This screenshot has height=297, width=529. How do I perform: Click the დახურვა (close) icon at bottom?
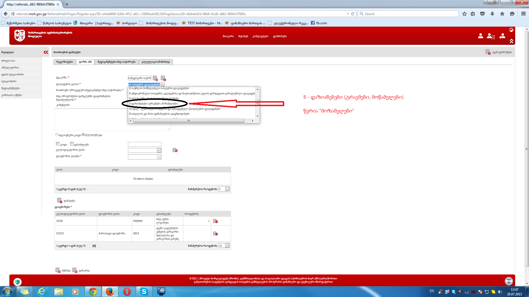coord(75,270)
